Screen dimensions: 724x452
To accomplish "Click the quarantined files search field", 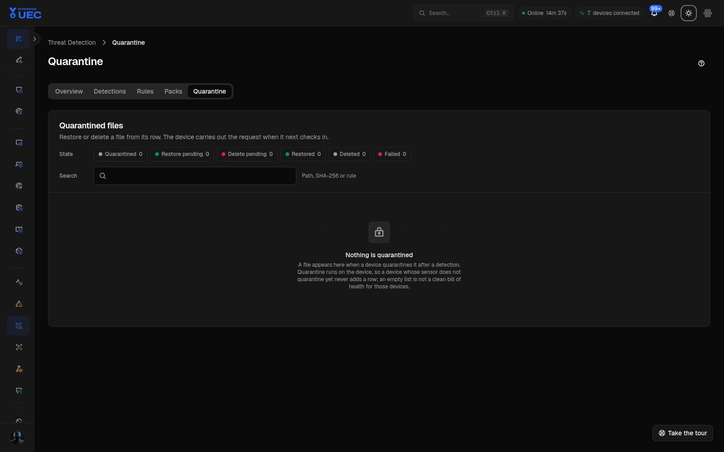I will pyautogui.click(x=195, y=176).
